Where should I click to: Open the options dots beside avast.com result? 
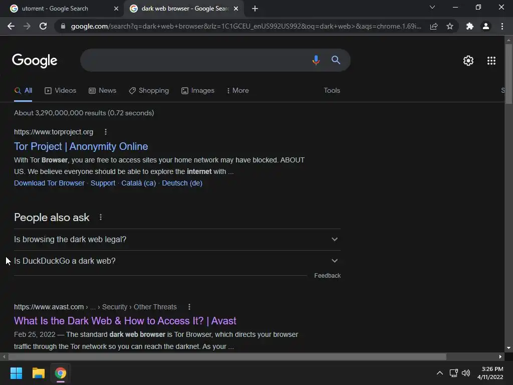(x=189, y=307)
